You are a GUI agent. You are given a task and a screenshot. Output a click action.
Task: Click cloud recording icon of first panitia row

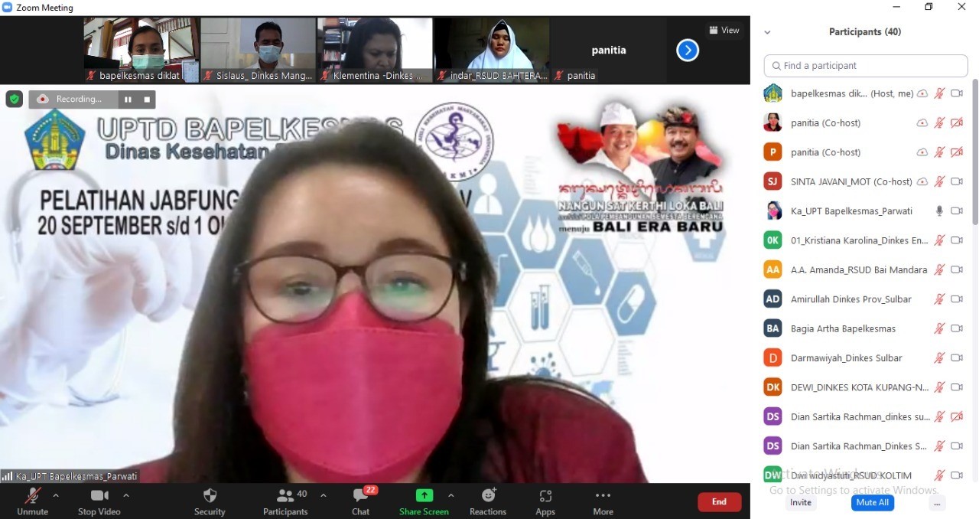pyautogui.click(x=922, y=122)
